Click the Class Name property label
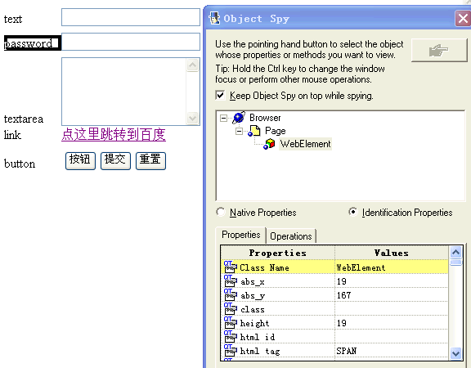 264,267
